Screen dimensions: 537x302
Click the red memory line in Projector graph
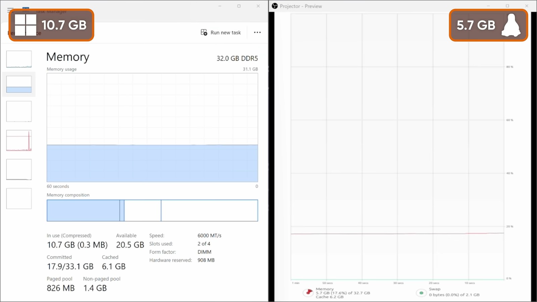tap(397, 234)
